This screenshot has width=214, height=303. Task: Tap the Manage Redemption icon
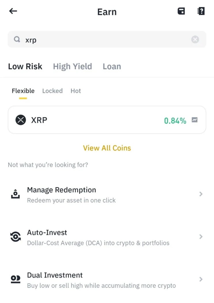(x=16, y=194)
